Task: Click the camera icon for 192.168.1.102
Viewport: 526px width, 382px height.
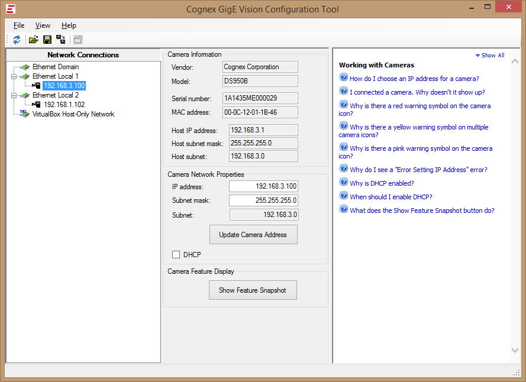Action: coord(36,105)
